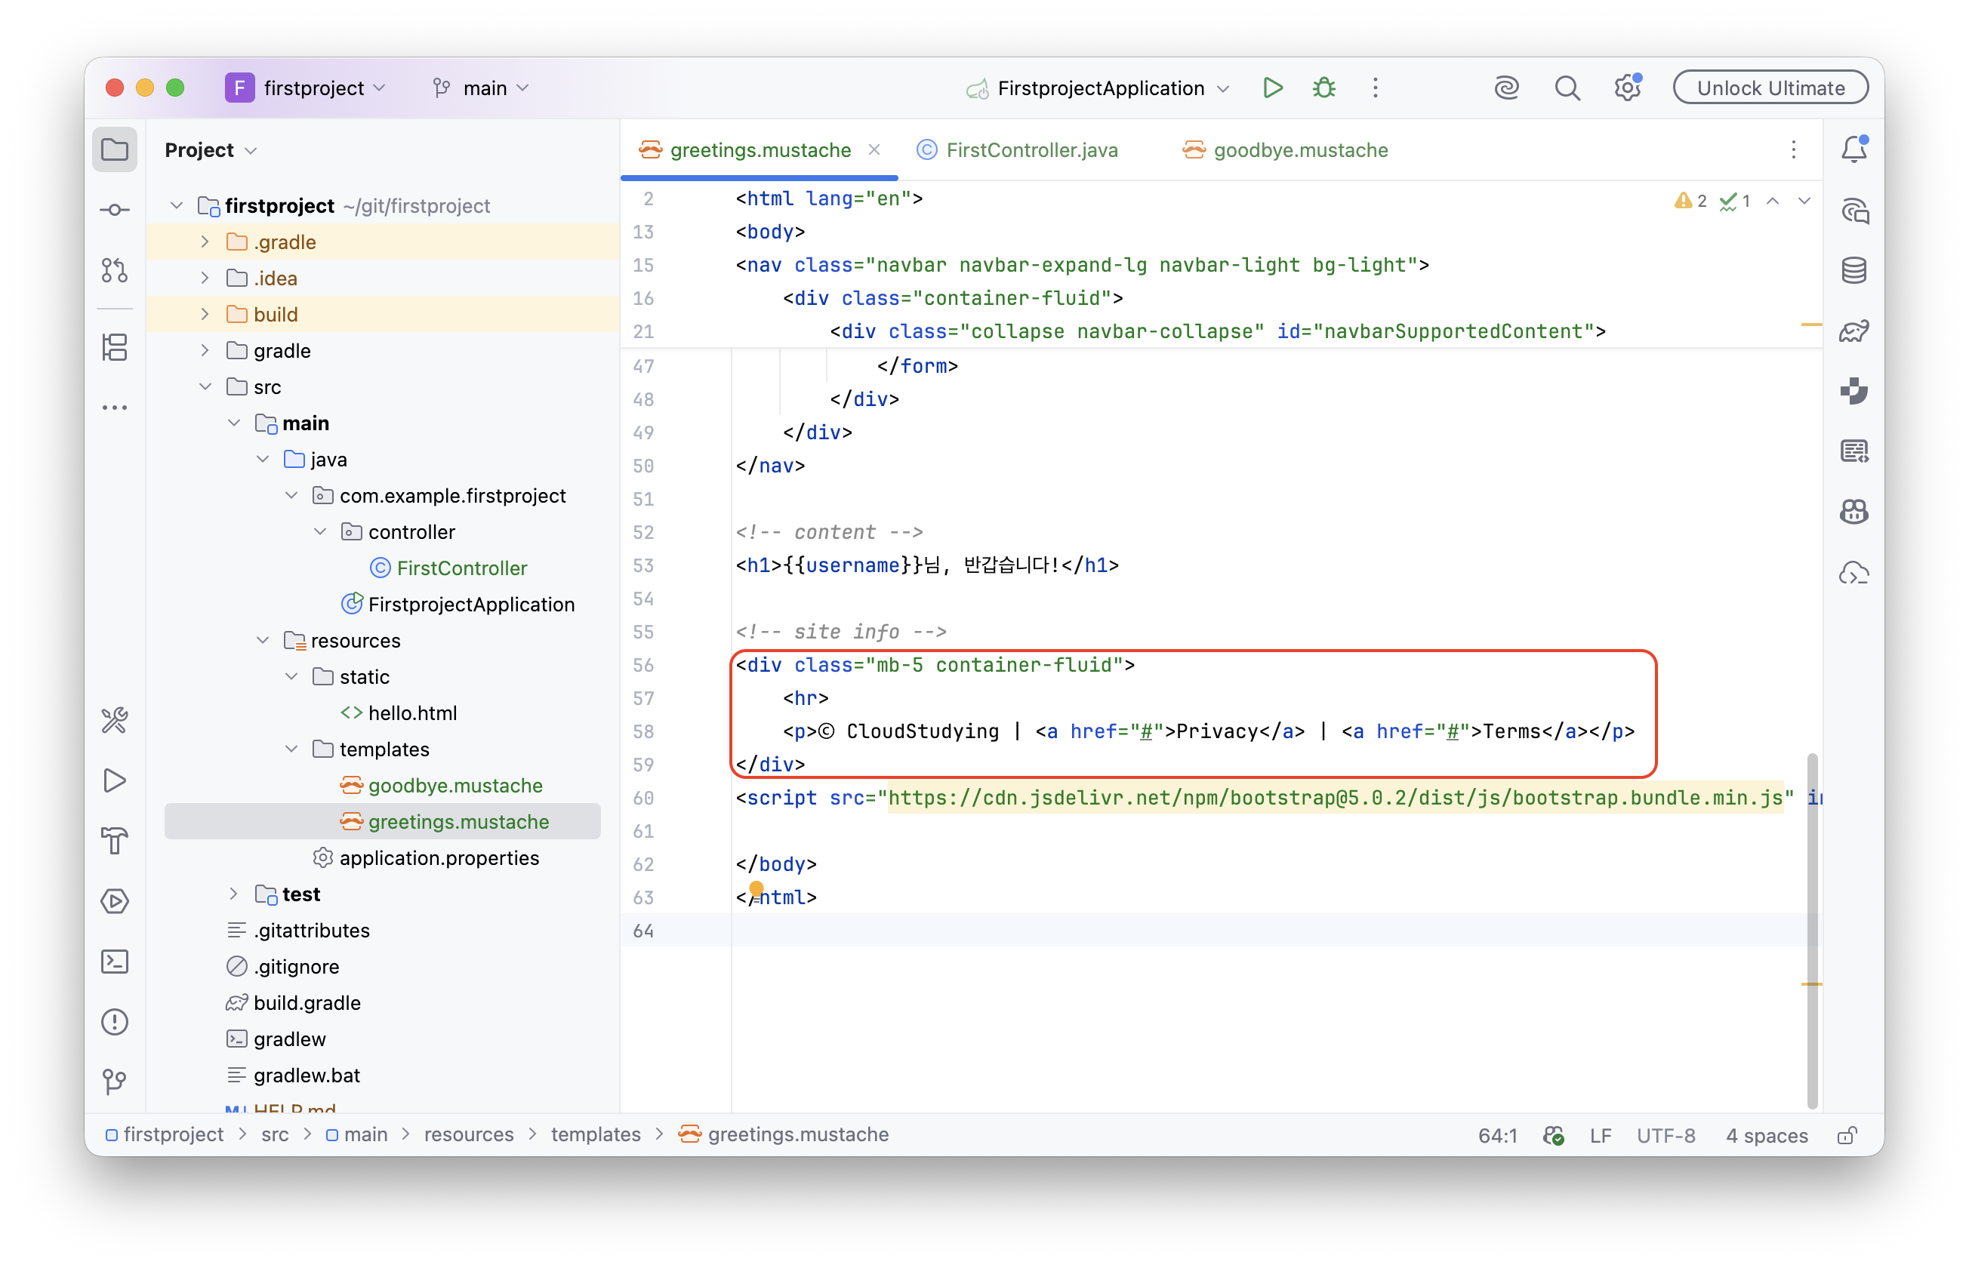Open the Project tool window folder icon

point(115,150)
